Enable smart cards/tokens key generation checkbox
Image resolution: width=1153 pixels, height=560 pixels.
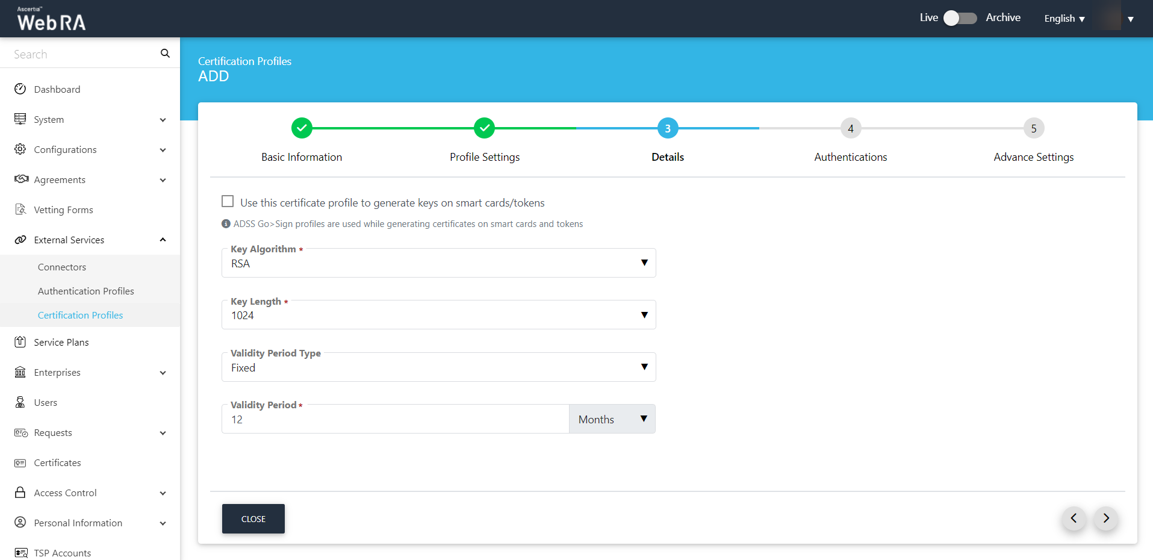pos(228,202)
